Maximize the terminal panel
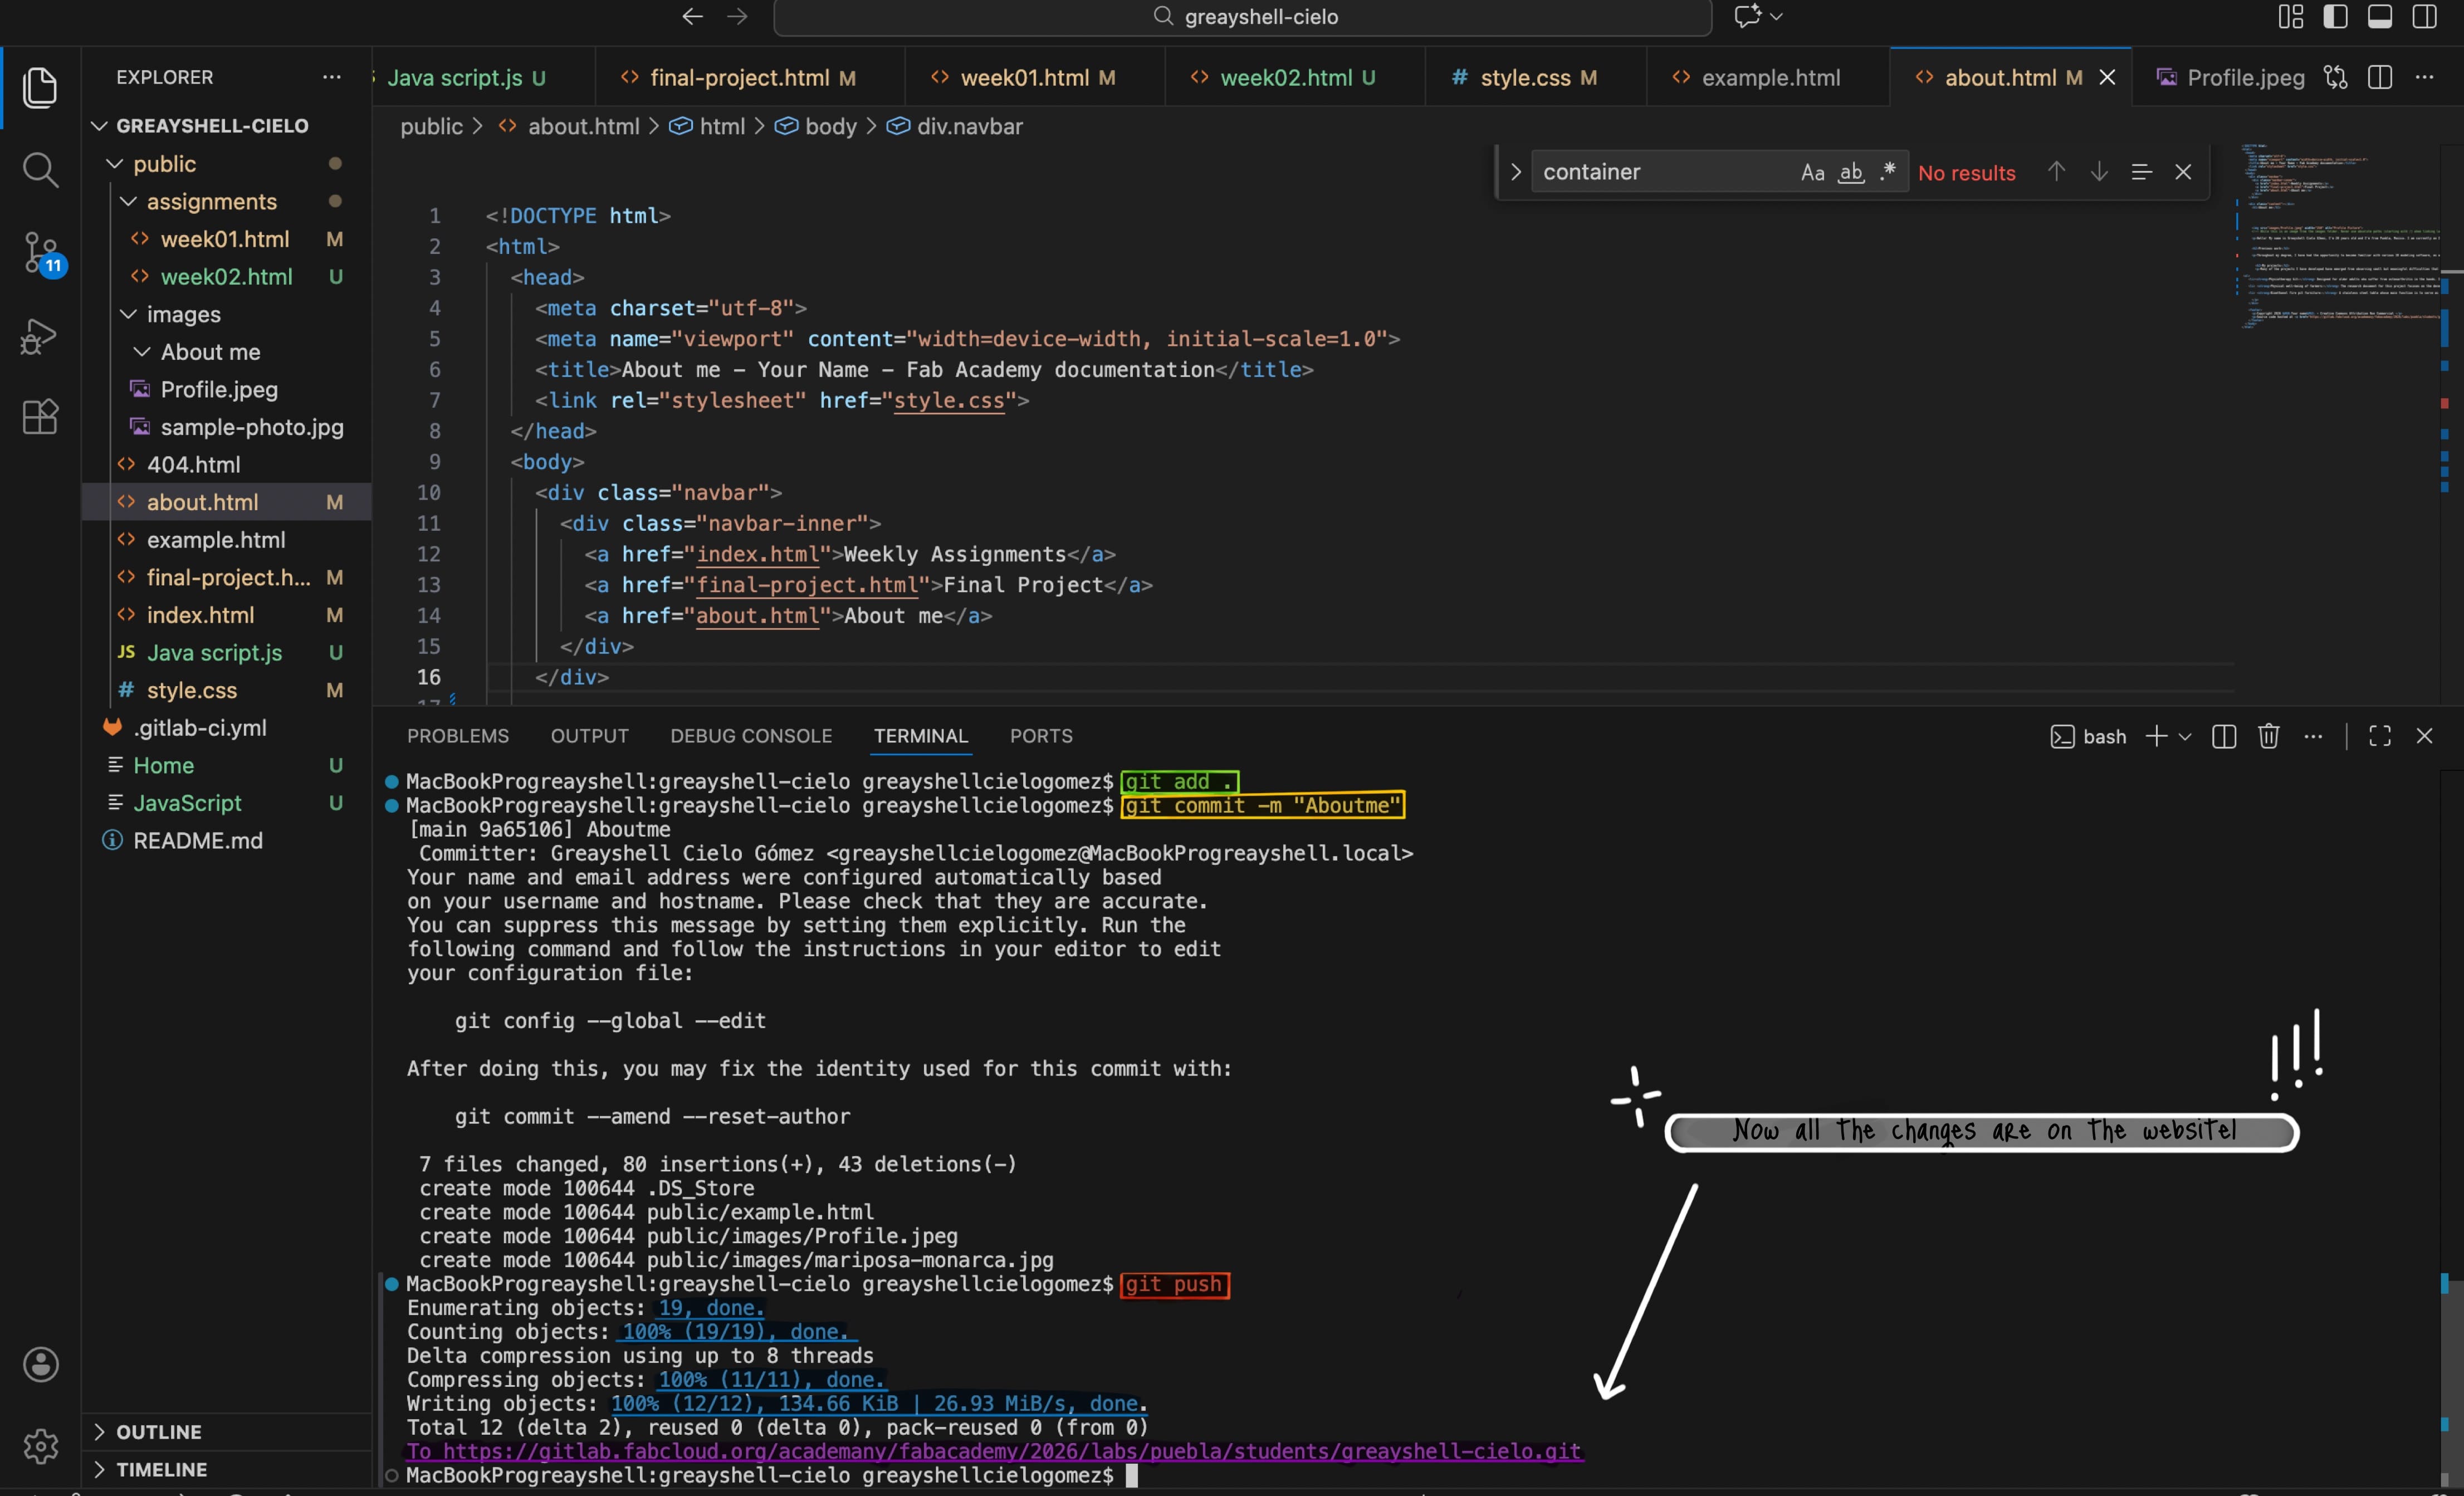The image size is (2464, 1496). [2380, 736]
